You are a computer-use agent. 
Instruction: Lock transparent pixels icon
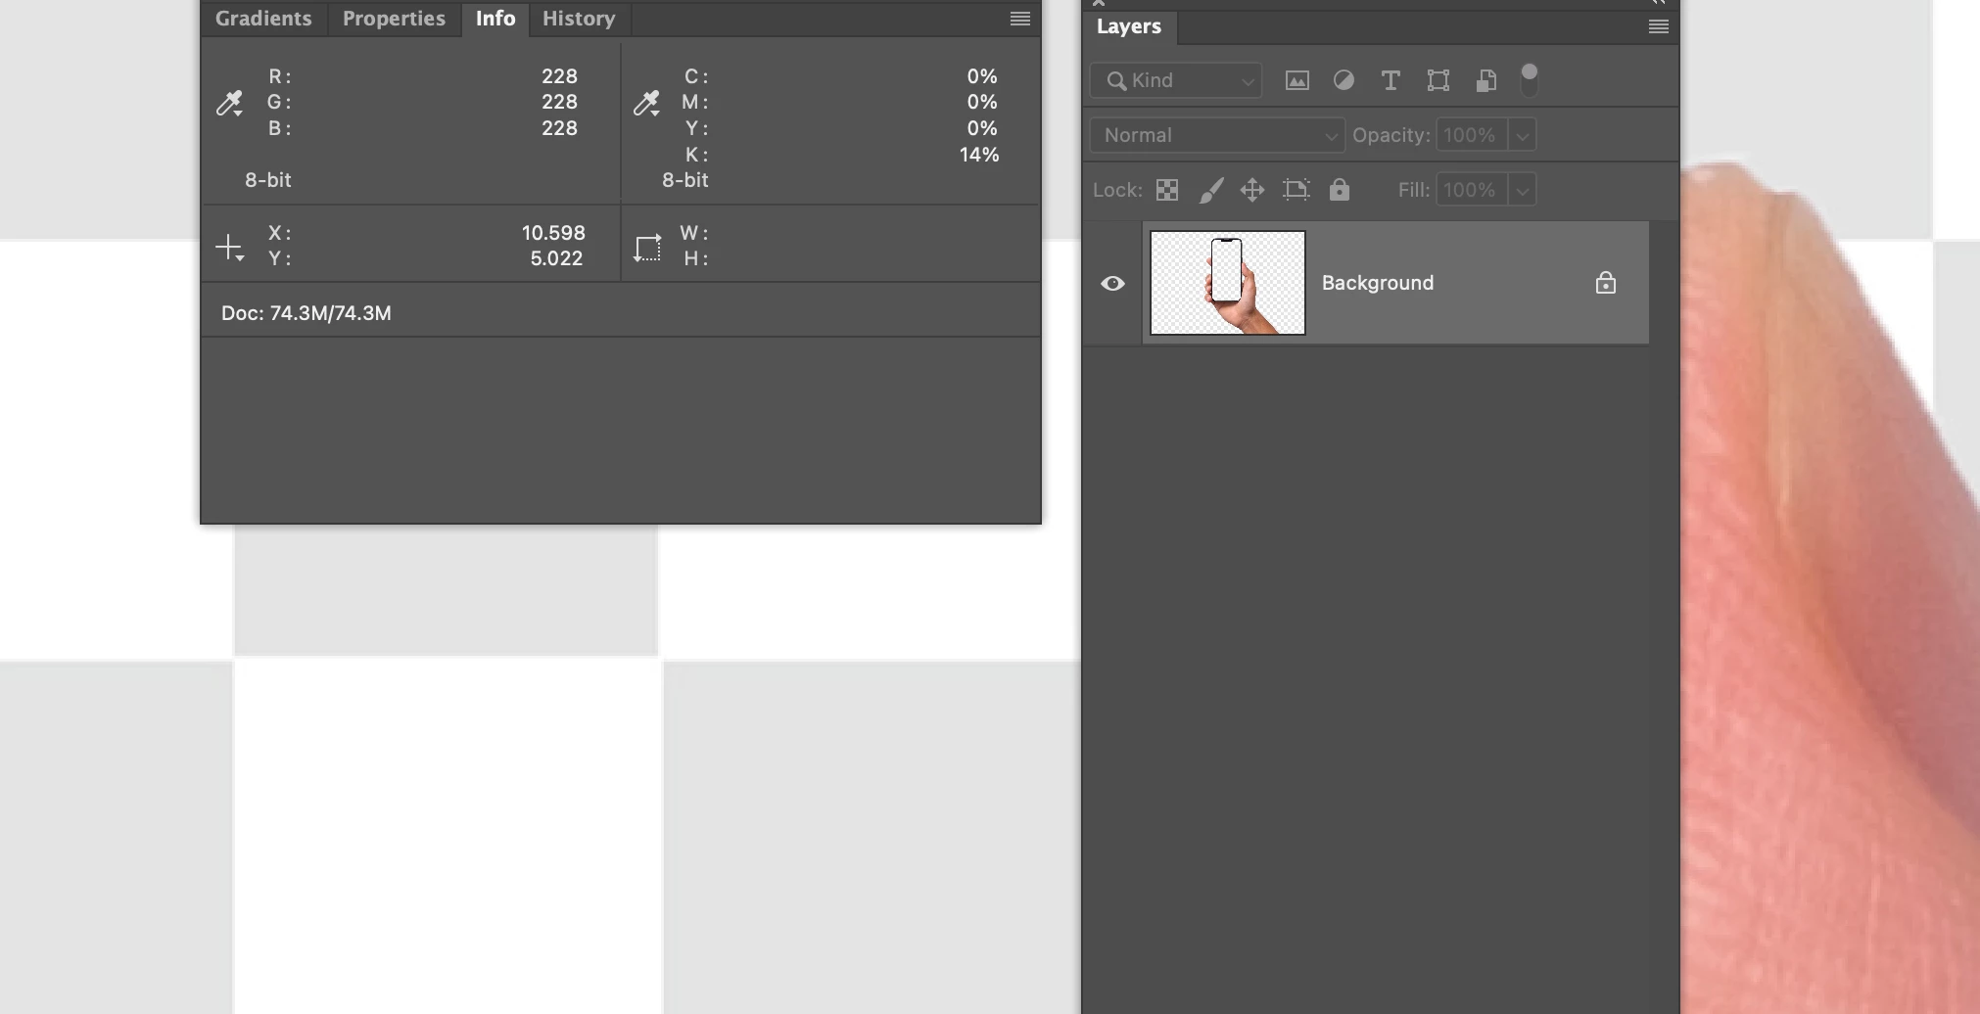point(1166,190)
